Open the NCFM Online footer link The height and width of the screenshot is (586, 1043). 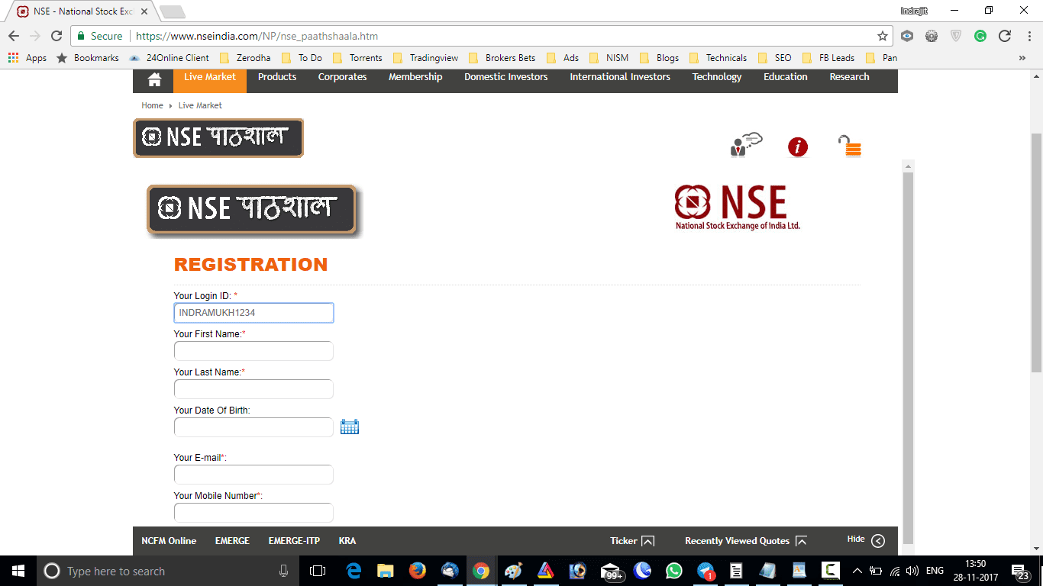coord(169,541)
